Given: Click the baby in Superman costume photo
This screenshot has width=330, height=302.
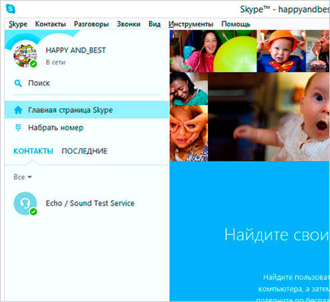Looking at the screenshot, I should click(x=281, y=51).
